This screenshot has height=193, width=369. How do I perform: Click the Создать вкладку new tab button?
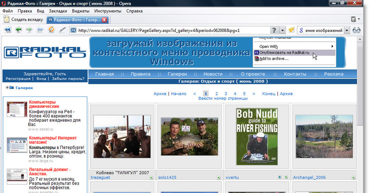[23, 19]
